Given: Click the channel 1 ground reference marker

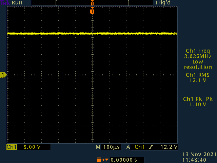Looking at the screenshot, I should tap(3, 75).
